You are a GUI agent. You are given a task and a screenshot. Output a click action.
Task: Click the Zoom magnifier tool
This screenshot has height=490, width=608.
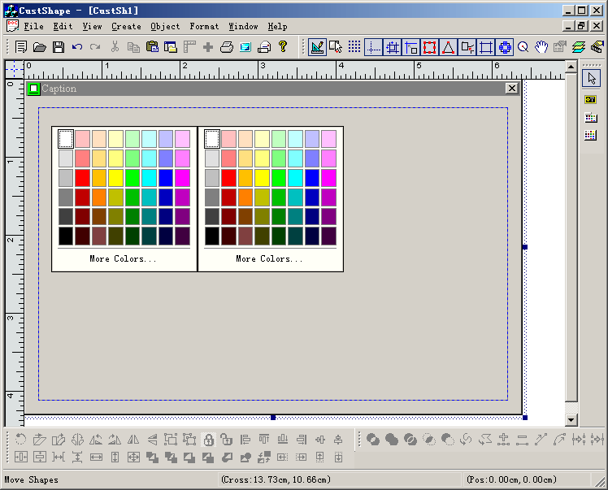[x=523, y=47]
